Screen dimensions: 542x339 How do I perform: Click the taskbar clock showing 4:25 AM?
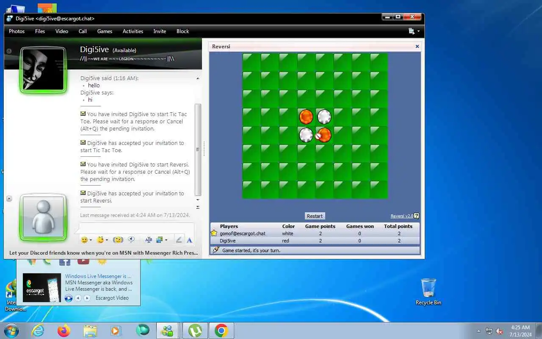tap(520, 331)
